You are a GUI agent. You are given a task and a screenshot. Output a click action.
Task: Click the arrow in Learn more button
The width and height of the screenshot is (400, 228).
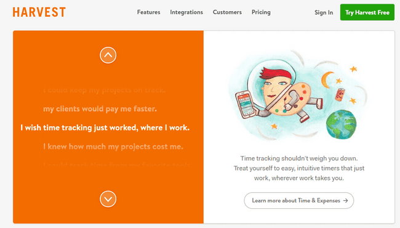[346, 201]
